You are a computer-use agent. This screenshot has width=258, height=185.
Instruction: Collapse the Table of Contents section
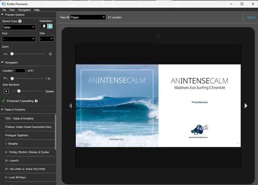tap(2, 109)
